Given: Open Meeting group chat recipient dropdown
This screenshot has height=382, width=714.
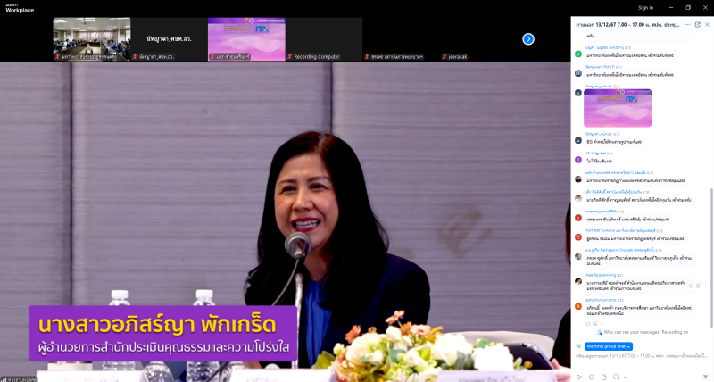Looking at the screenshot, I should [x=610, y=345].
